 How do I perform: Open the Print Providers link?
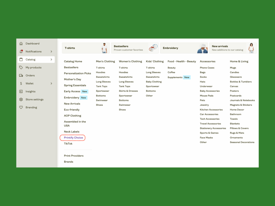click(74, 156)
